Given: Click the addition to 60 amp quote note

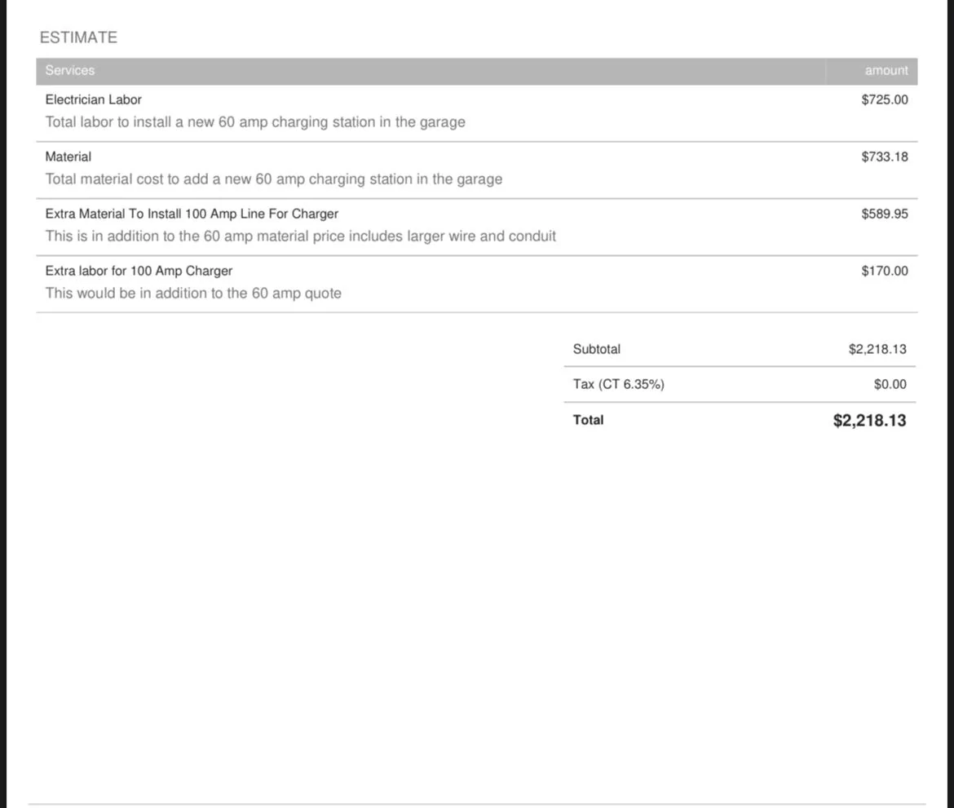Looking at the screenshot, I should coord(193,294).
